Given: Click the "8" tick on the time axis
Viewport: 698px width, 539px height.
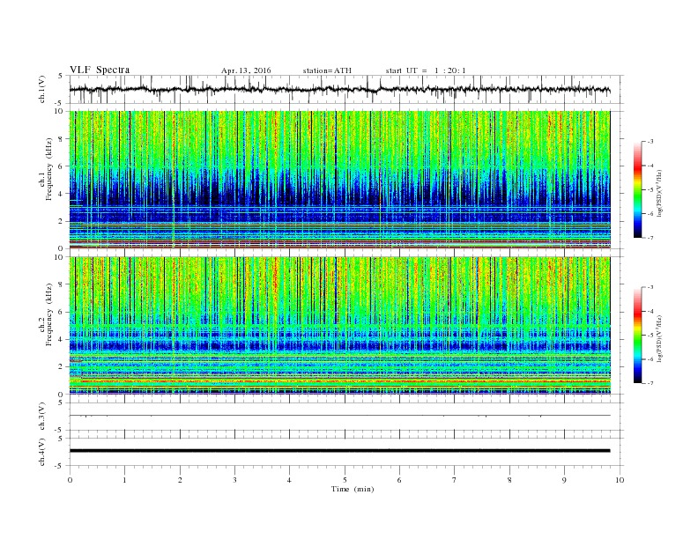Looking at the screenshot, I should (x=509, y=480).
